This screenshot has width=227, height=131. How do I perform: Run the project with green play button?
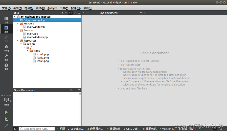pyautogui.click(x=6, y=112)
